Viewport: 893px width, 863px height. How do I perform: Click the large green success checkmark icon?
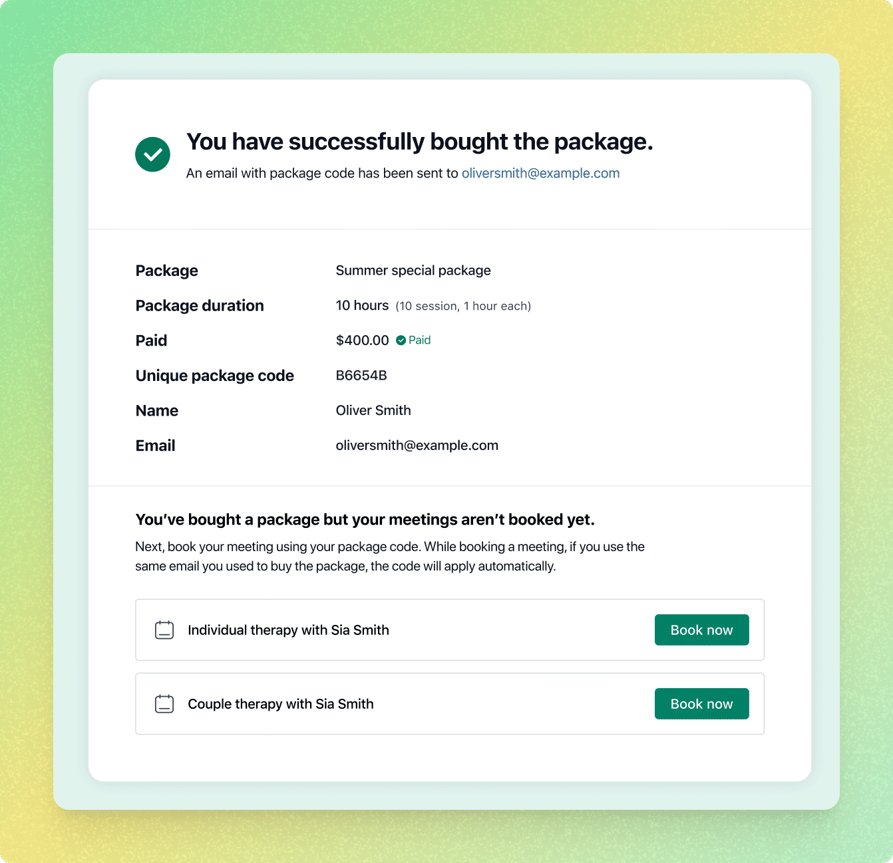pyautogui.click(x=152, y=154)
